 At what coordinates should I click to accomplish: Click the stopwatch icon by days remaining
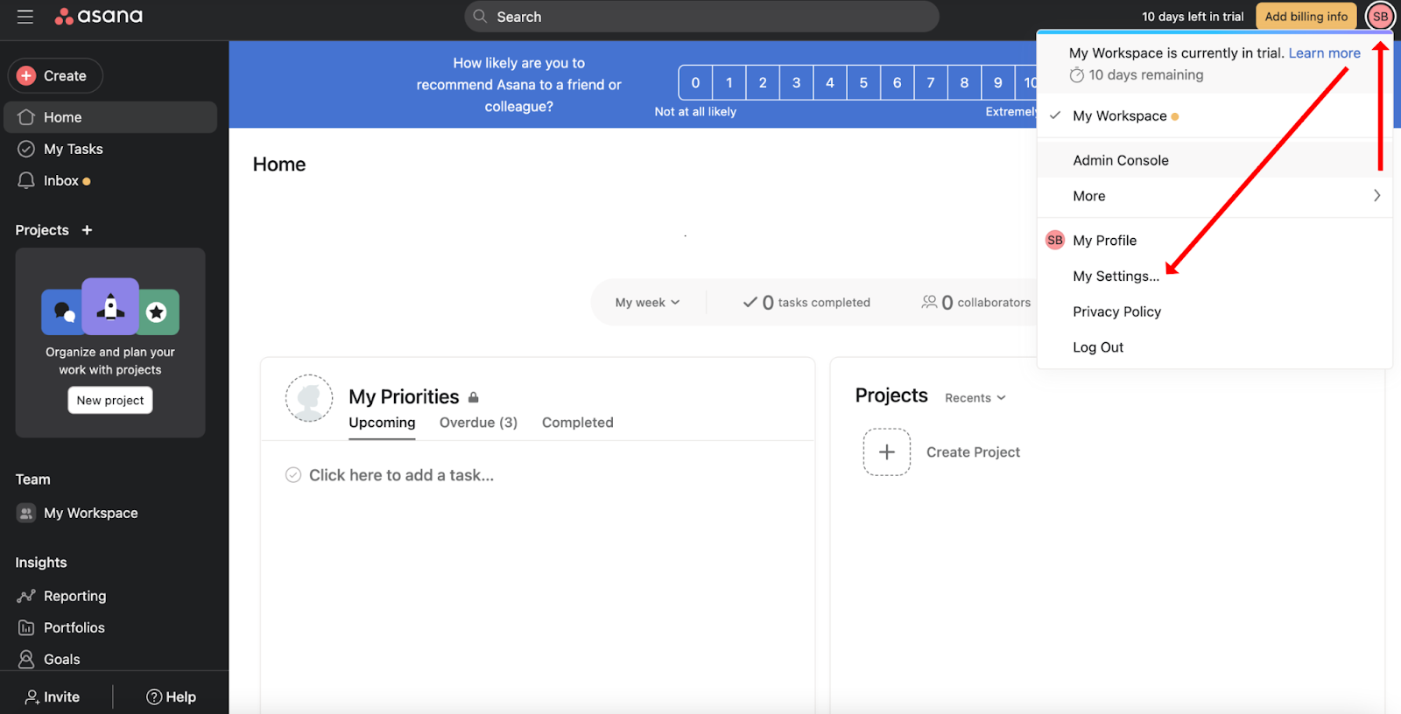click(x=1077, y=75)
